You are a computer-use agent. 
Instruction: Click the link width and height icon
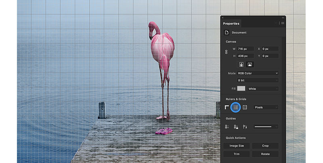click(227, 52)
